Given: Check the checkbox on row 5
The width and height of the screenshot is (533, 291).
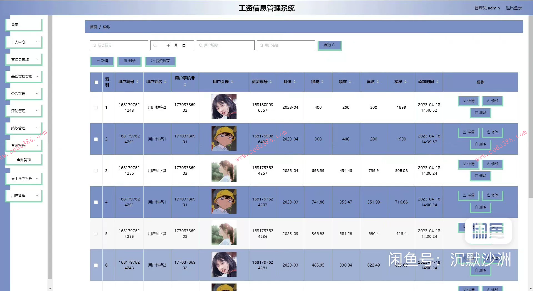Looking at the screenshot, I should coord(96,234).
